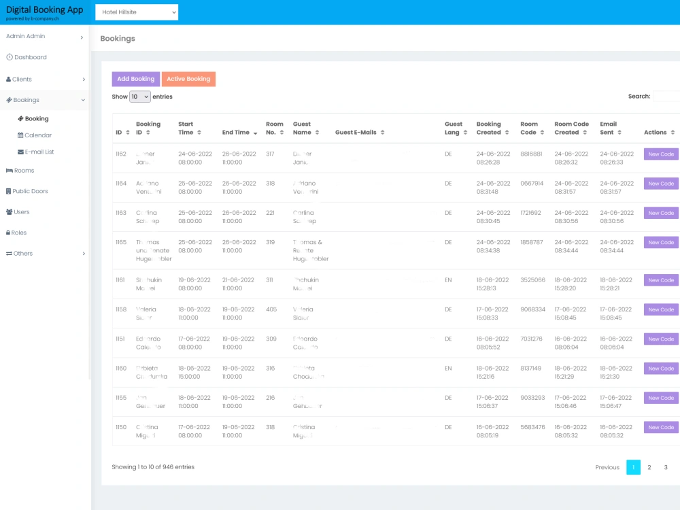Click the Active Booking button
This screenshot has height=510, width=680.
coord(188,79)
